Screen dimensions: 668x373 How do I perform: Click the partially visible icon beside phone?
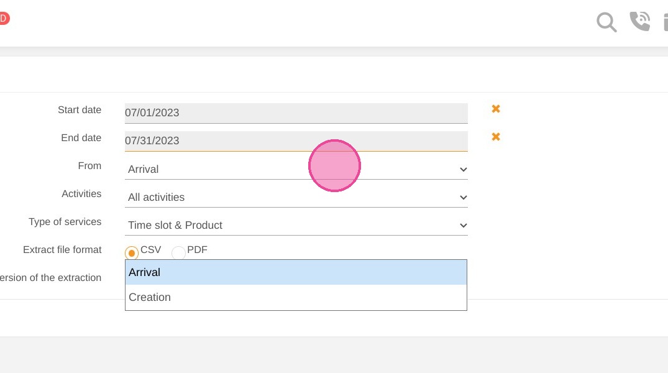pos(666,22)
